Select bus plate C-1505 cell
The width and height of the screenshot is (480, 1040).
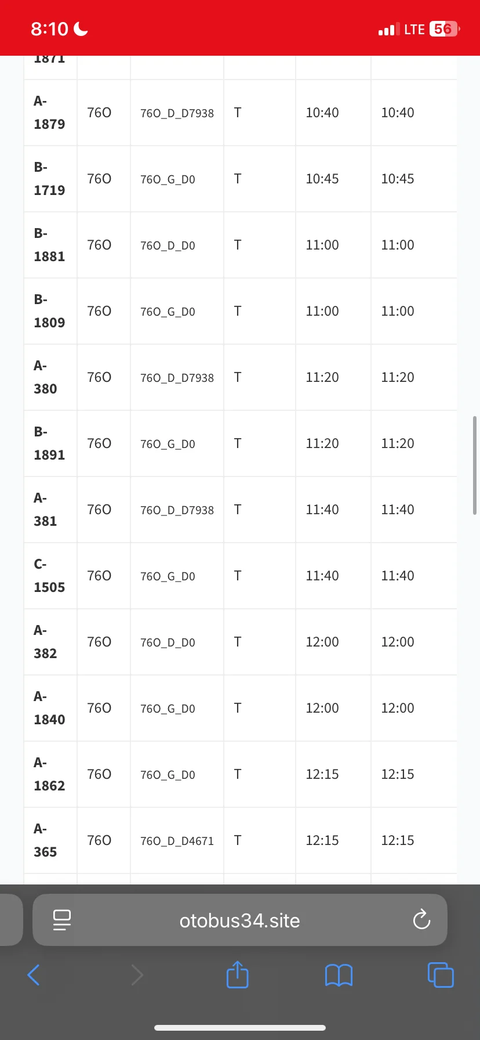49,576
